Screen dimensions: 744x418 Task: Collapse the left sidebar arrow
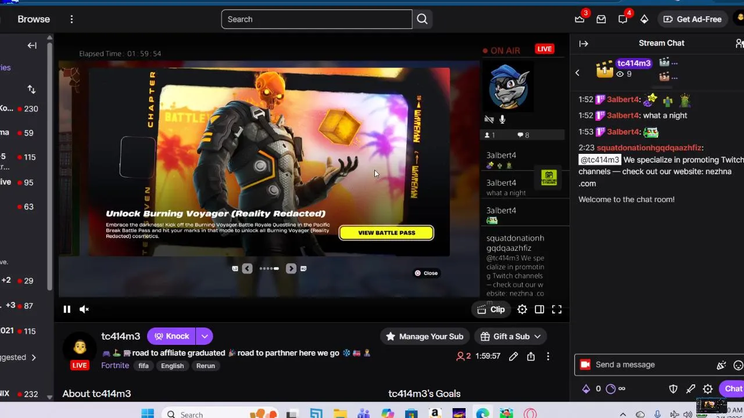32,45
